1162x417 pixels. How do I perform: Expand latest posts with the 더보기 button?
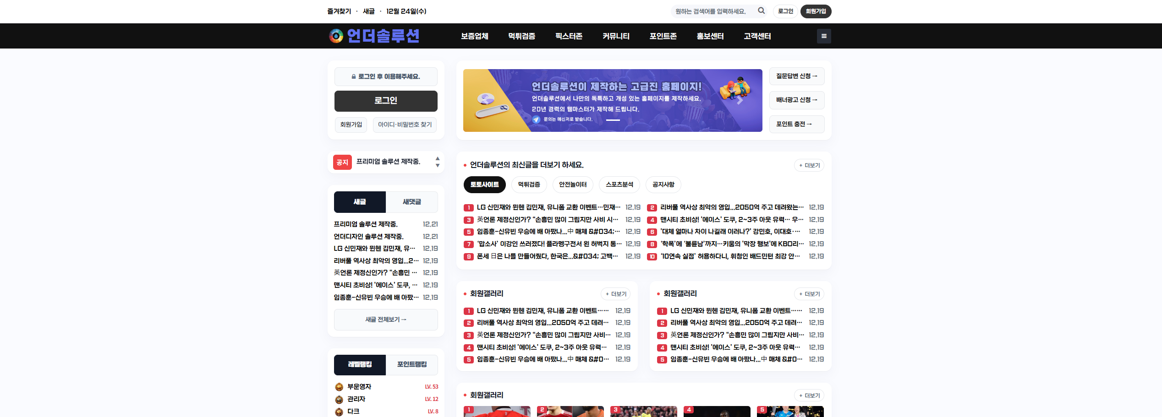[x=809, y=165]
